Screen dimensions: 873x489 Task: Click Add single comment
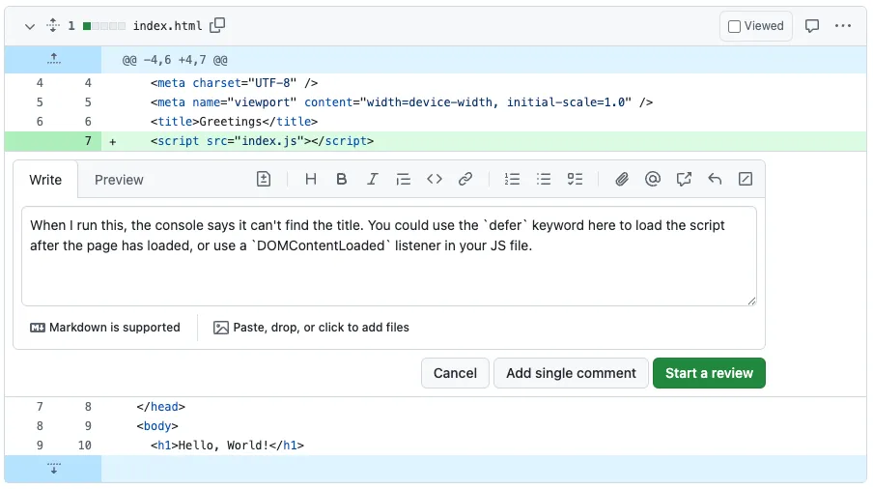(x=571, y=373)
